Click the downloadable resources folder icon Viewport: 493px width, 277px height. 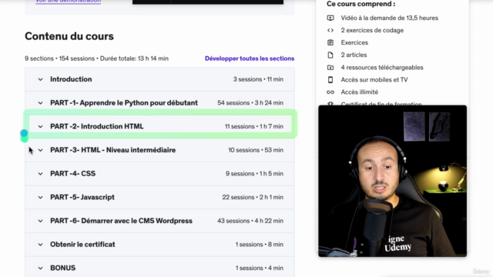(330, 67)
